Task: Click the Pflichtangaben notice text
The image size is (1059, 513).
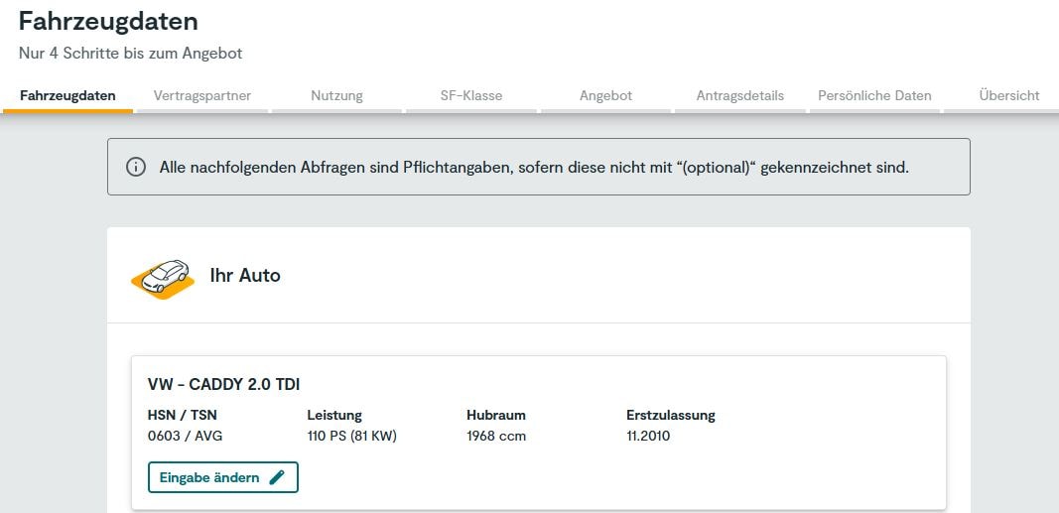Action: pyautogui.click(x=534, y=168)
